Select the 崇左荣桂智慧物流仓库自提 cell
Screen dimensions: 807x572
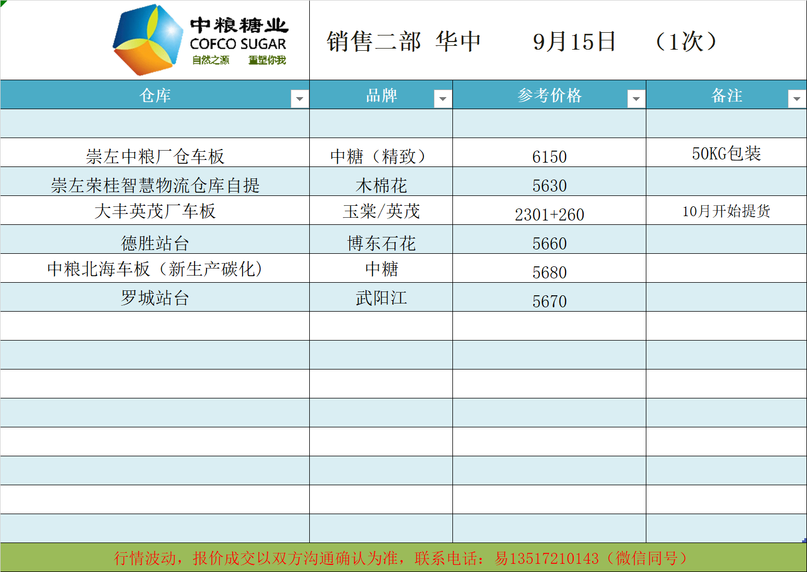tap(155, 185)
